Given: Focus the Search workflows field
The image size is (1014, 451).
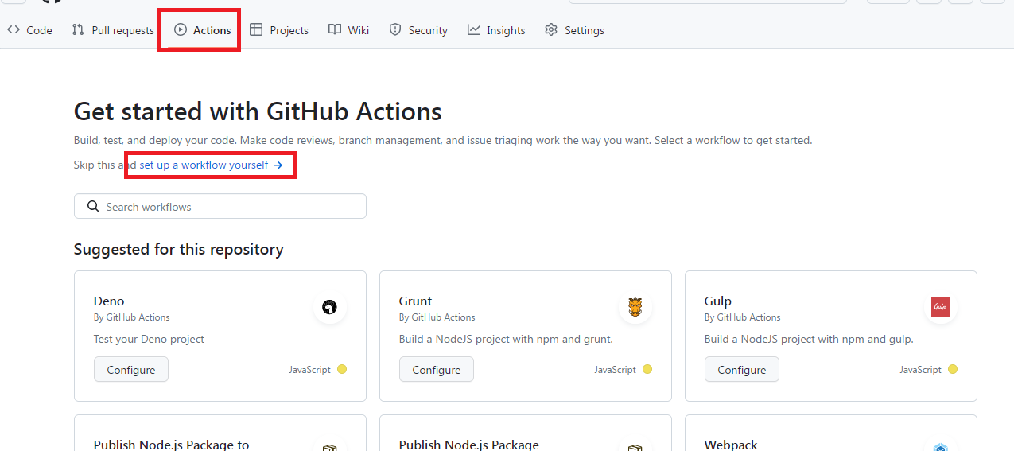Looking at the screenshot, I should 220,206.
